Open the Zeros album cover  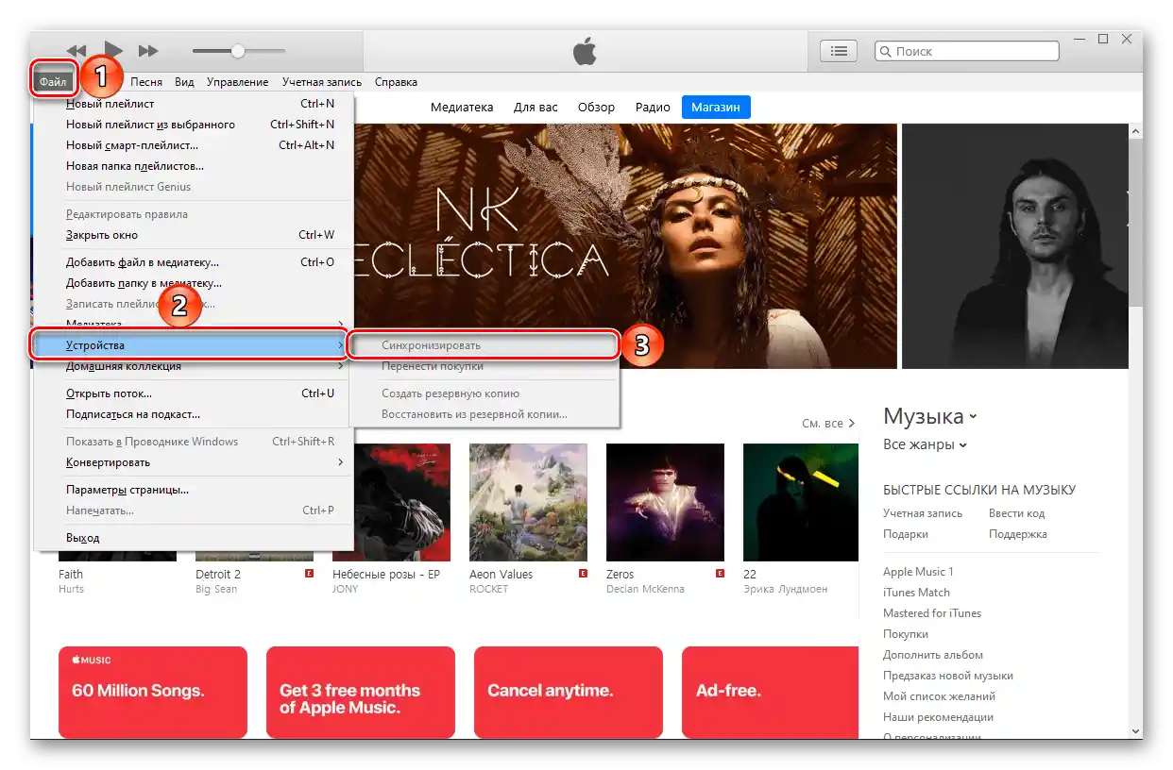pyautogui.click(x=665, y=503)
